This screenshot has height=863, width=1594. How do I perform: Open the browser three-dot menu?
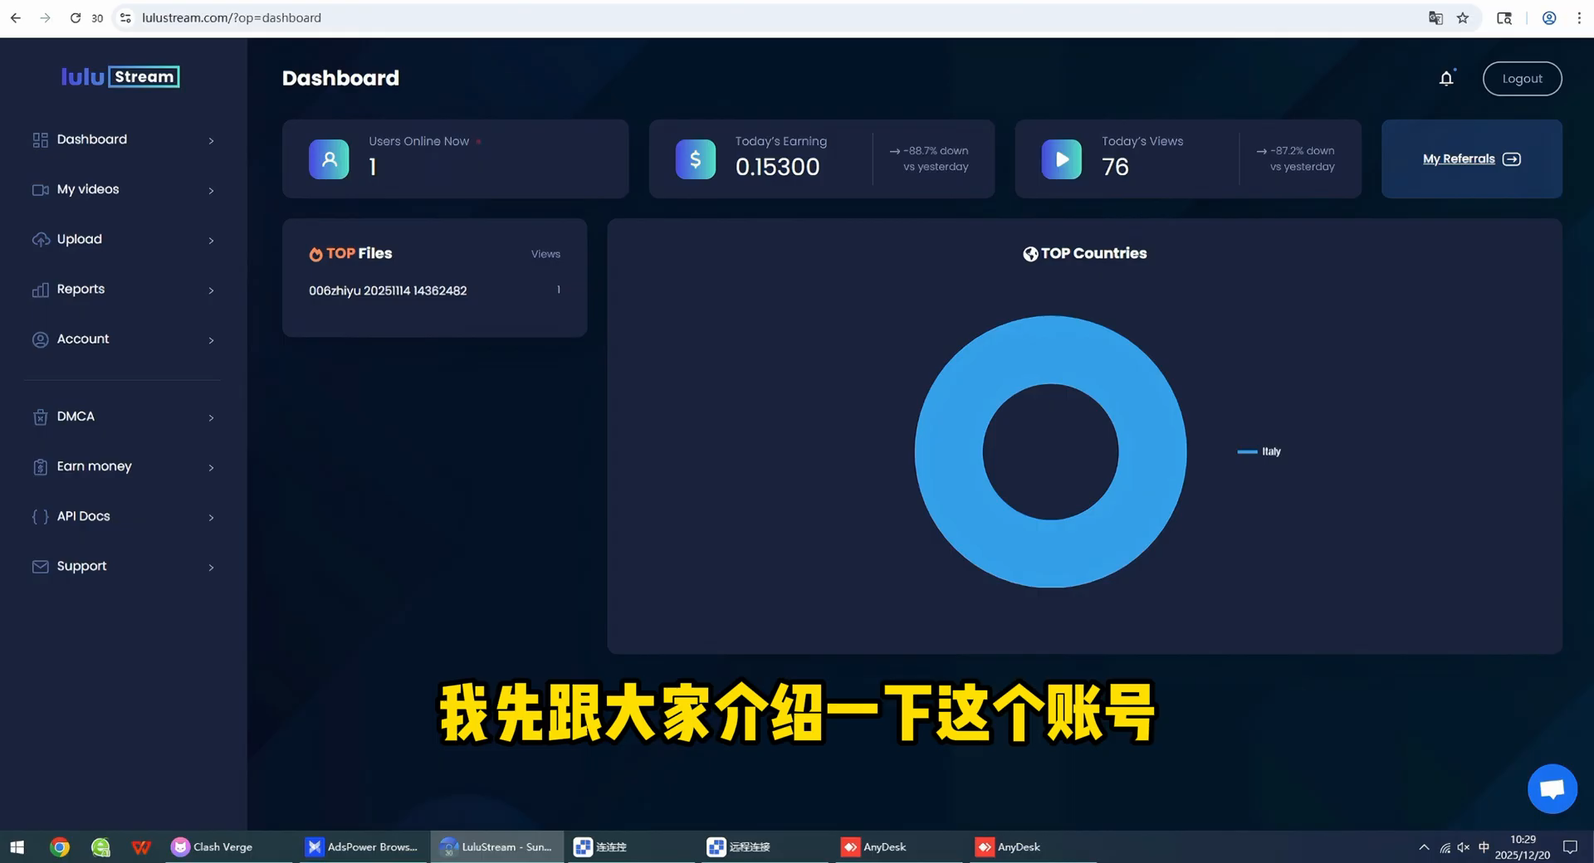1579,17
